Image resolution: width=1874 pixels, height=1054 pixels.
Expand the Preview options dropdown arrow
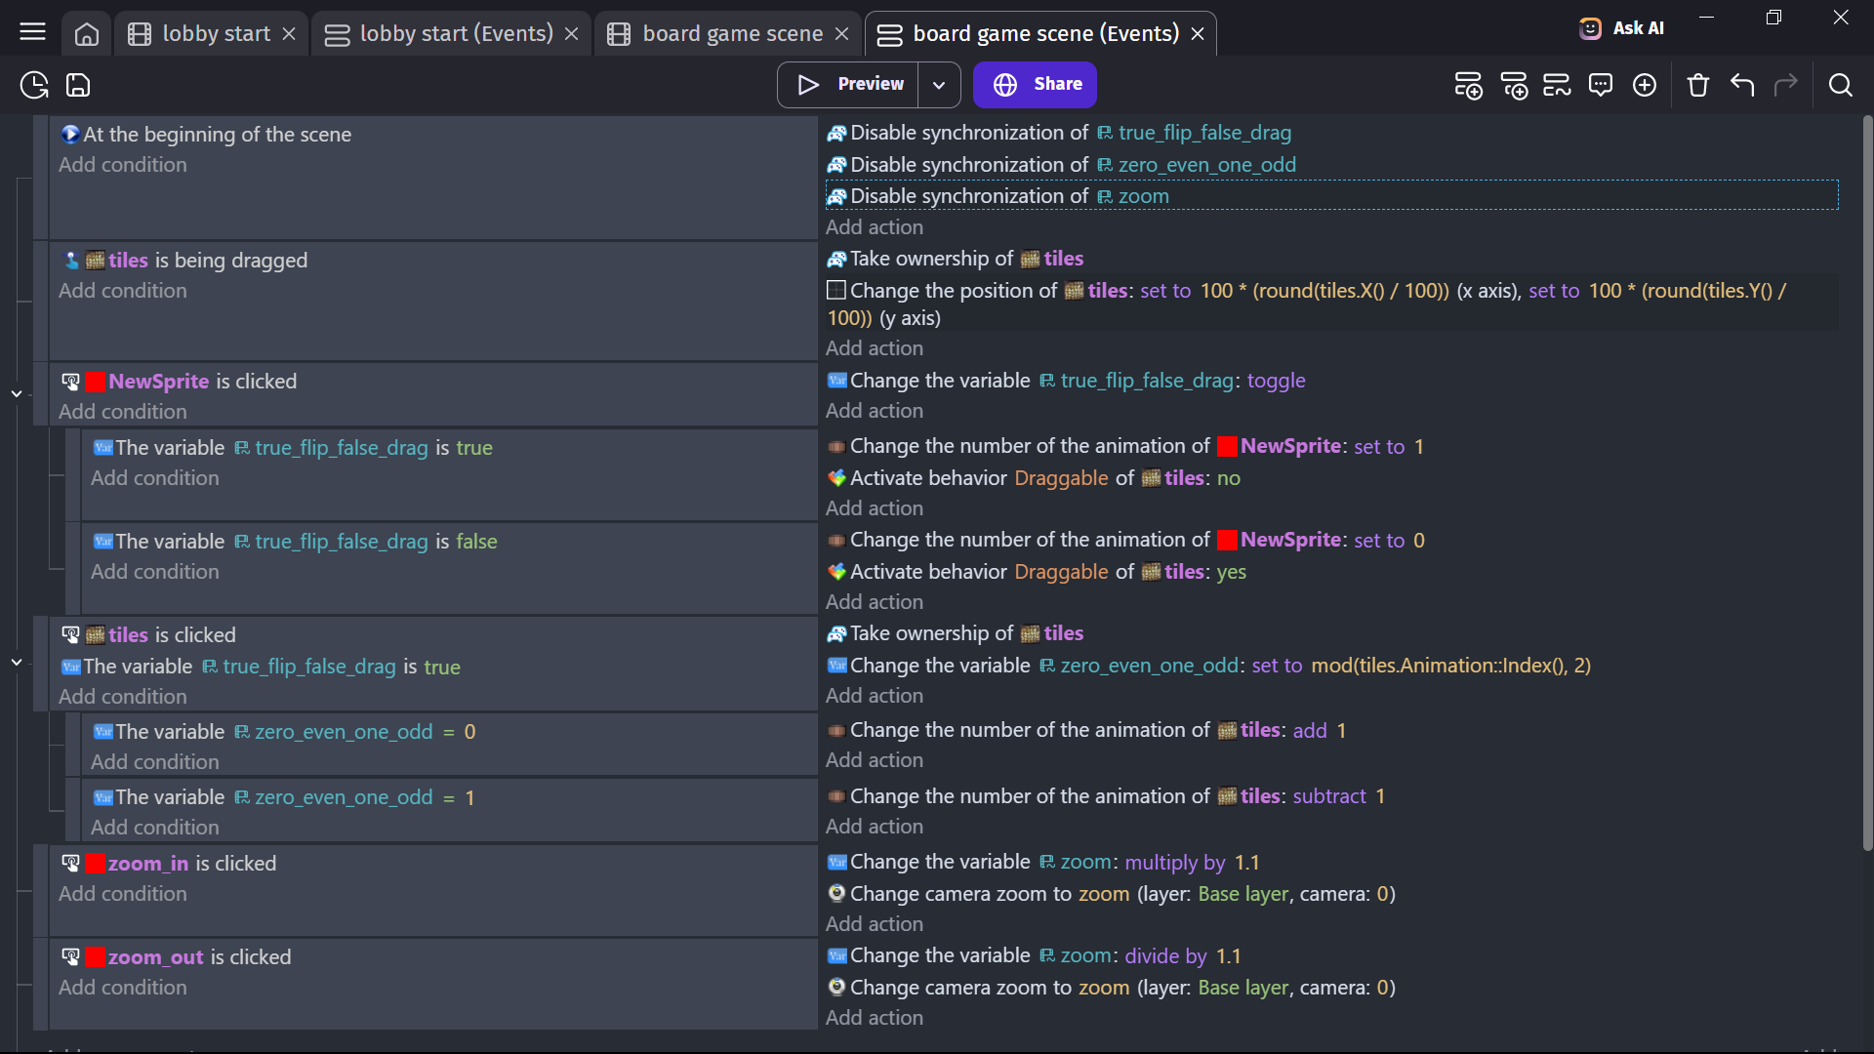click(x=938, y=85)
